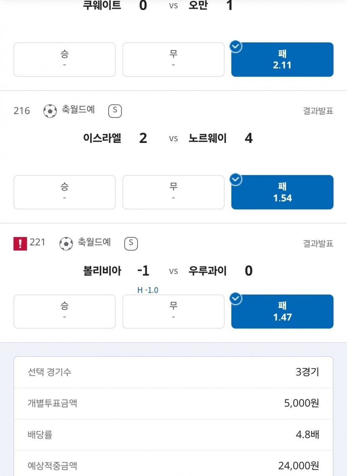This screenshot has width=347, height=476.
Task: Toggle the 패 1.47 pick for Bolivia vs Uruguay
Action: (282, 311)
